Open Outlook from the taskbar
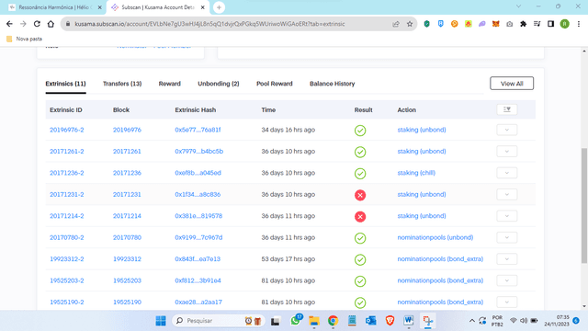Screen dimensions: 588x331 tap(371, 321)
